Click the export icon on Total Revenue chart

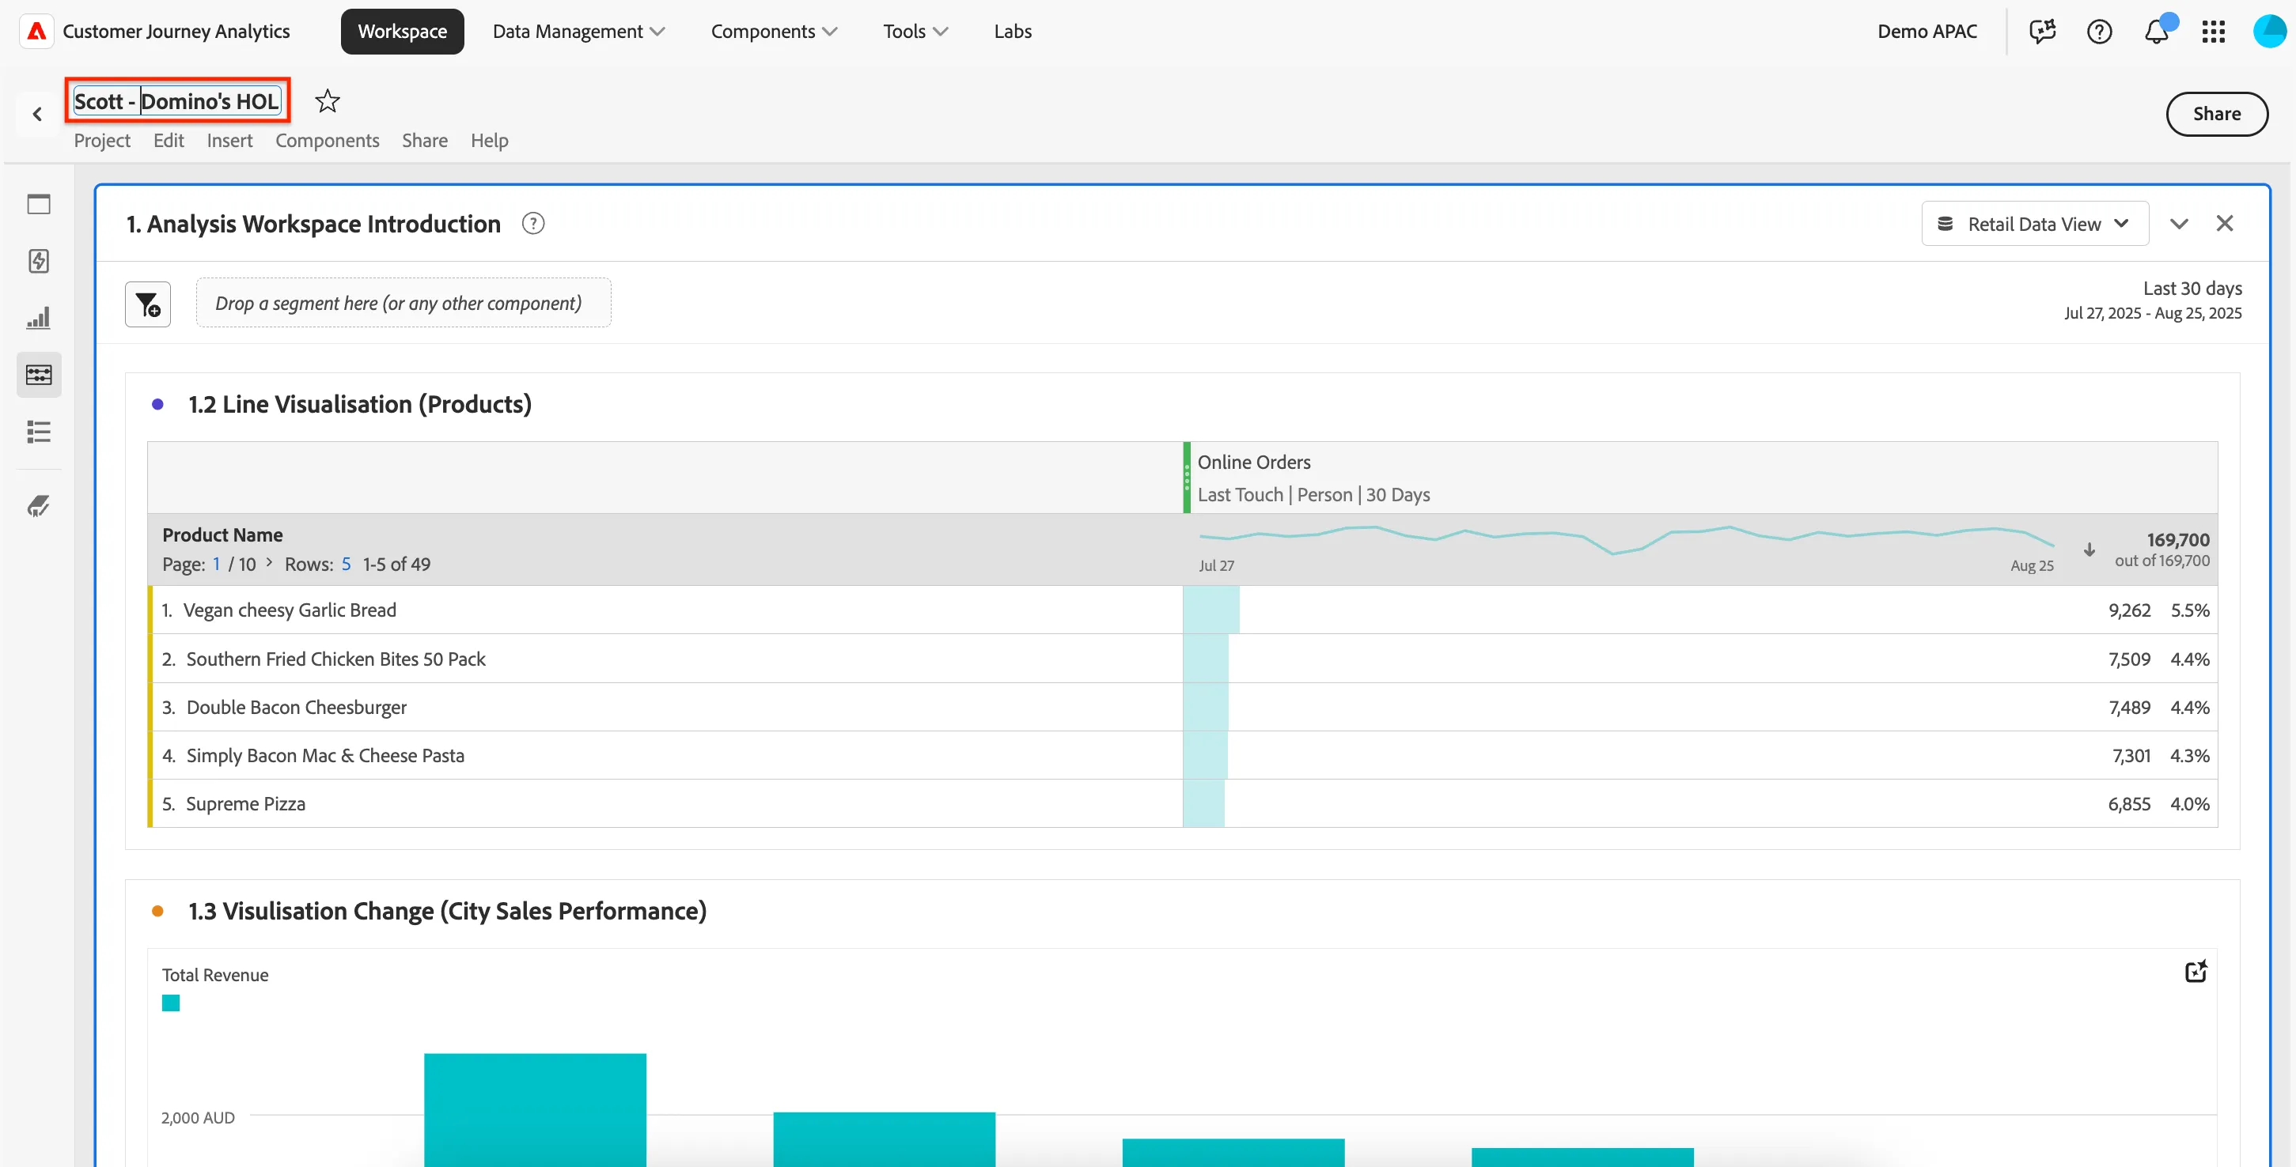2196,971
